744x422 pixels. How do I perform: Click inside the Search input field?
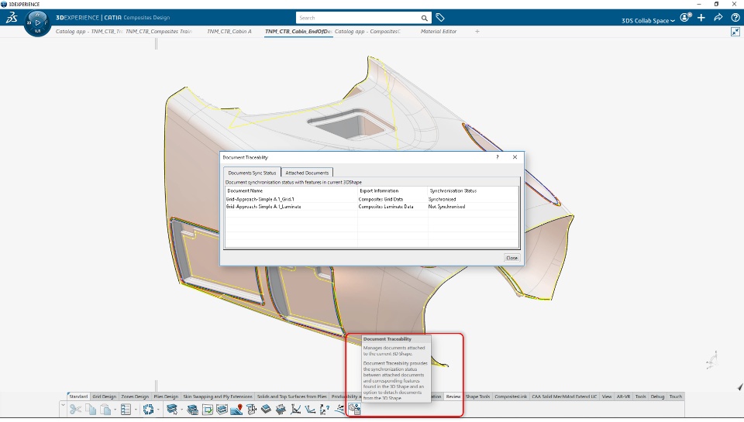(x=358, y=18)
